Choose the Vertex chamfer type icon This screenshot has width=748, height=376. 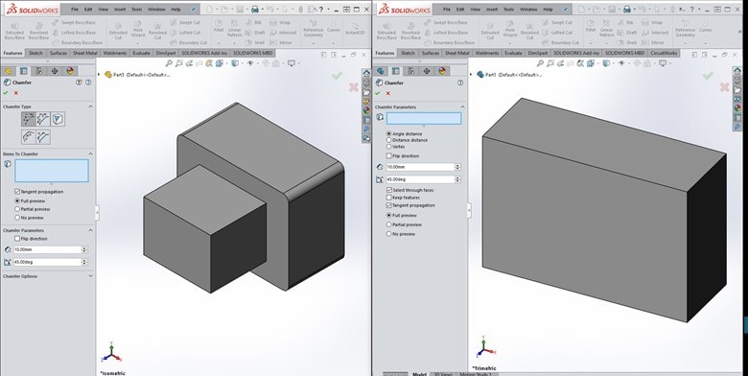58,119
